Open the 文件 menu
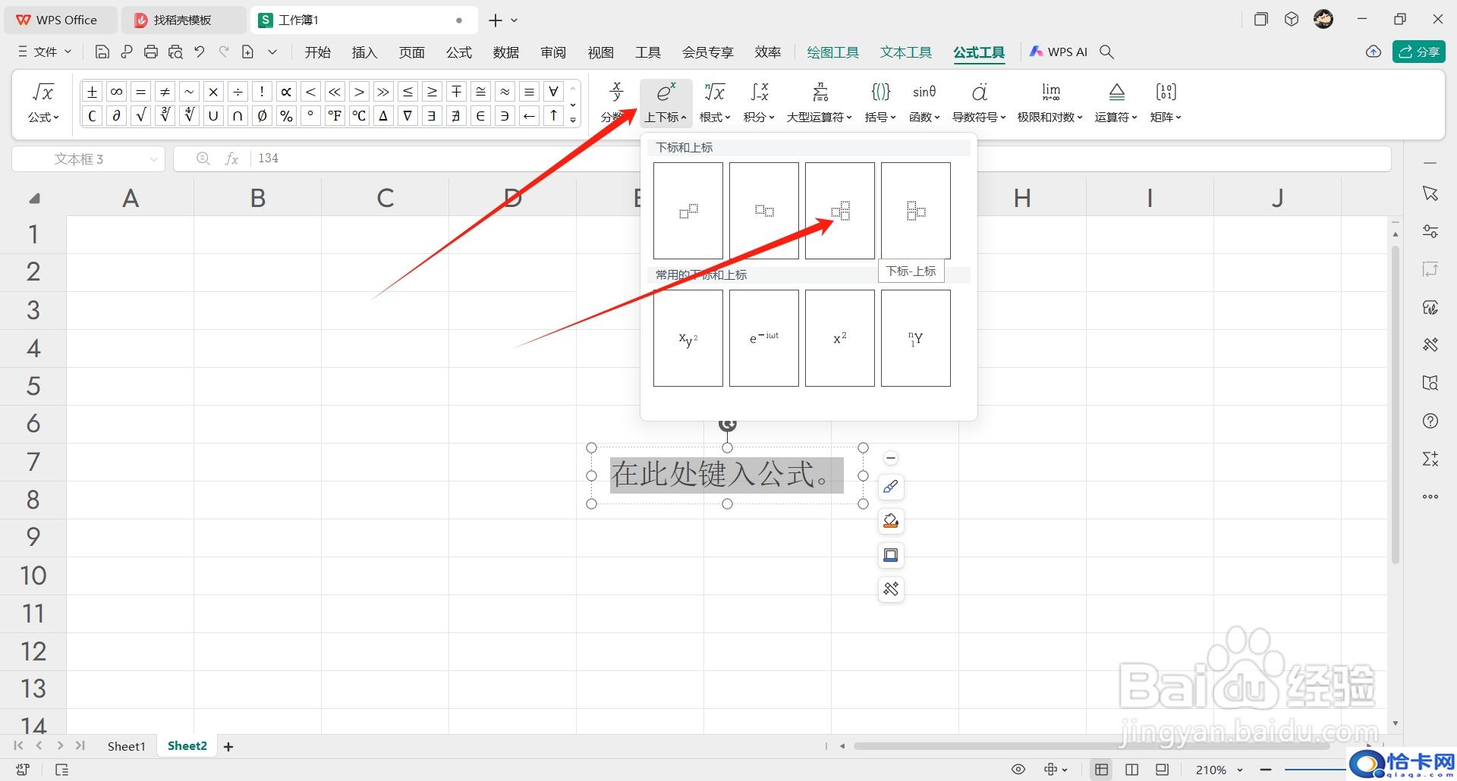Viewport: 1457px width, 781px height. 44,52
